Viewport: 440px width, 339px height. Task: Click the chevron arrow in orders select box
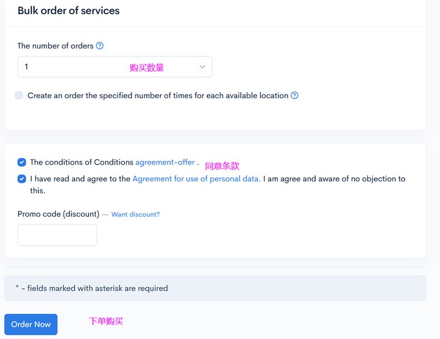pyautogui.click(x=202, y=67)
